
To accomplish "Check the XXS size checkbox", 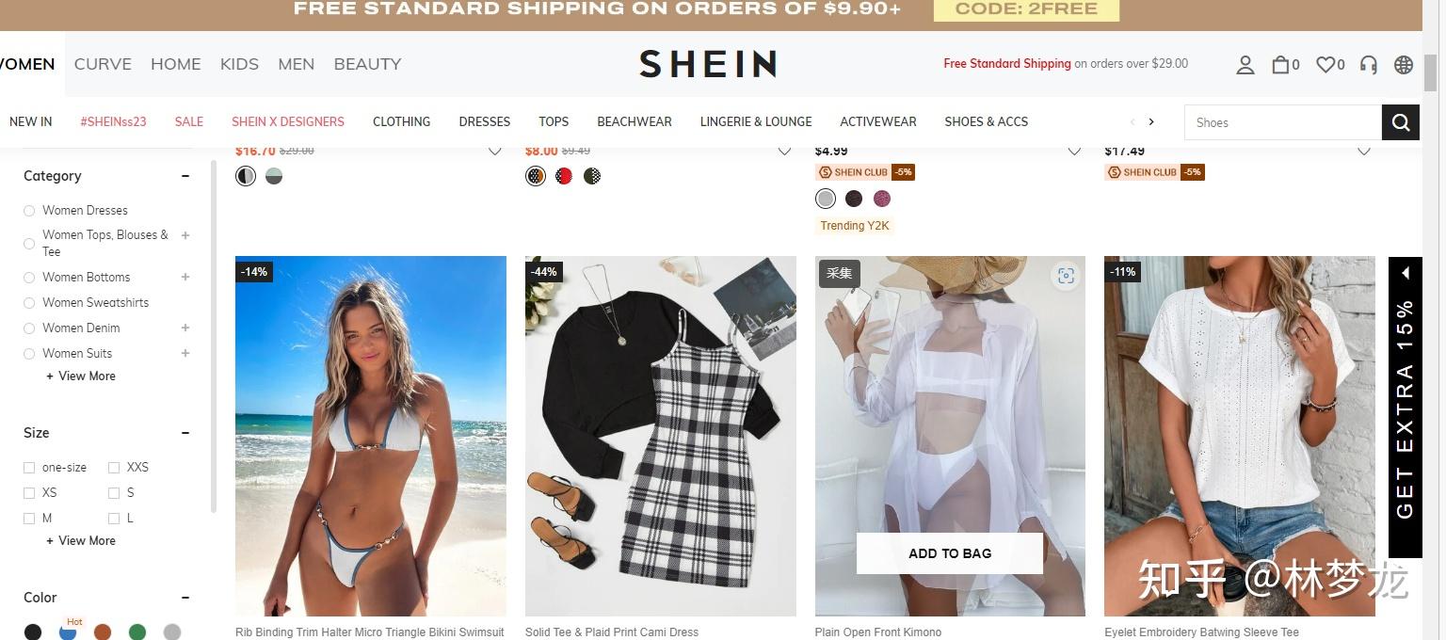I will (114, 468).
